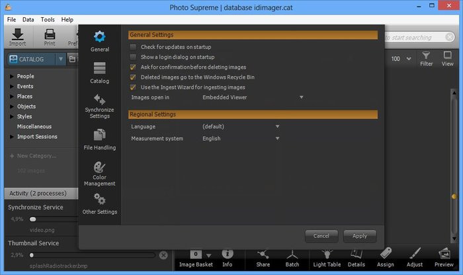Toggle Show a login dialog on startup

point(134,57)
